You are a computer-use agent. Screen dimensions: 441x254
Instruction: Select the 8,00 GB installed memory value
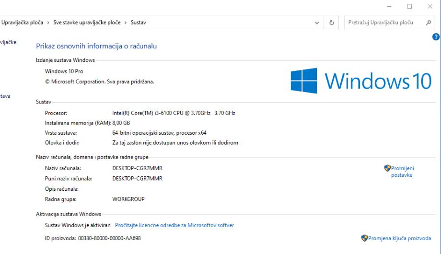121,123
